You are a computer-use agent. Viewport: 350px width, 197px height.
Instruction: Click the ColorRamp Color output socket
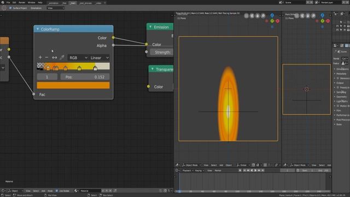tap(113, 38)
